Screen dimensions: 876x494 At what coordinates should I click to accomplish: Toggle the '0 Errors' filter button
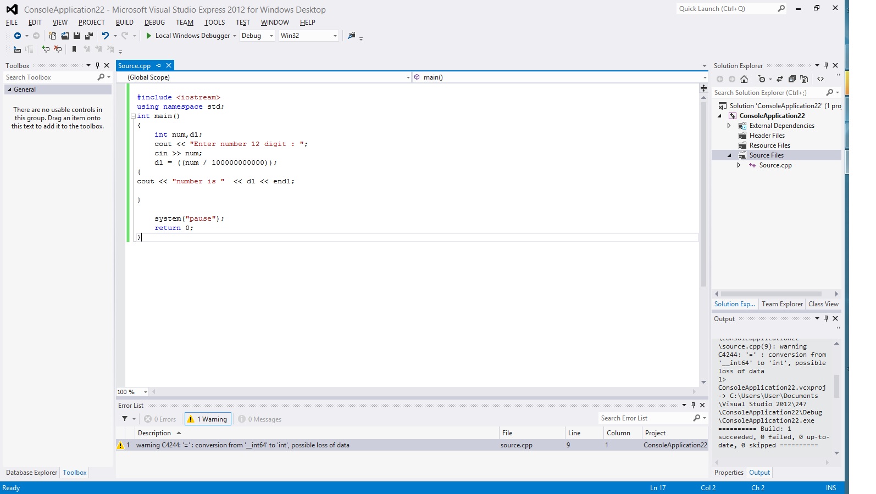click(x=160, y=419)
